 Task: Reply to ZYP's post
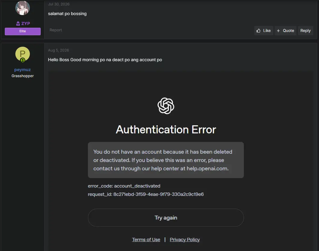tap(305, 30)
